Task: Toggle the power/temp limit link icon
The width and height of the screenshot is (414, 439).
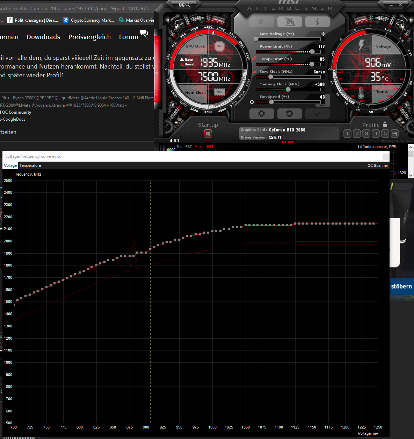Action: [254, 58]
